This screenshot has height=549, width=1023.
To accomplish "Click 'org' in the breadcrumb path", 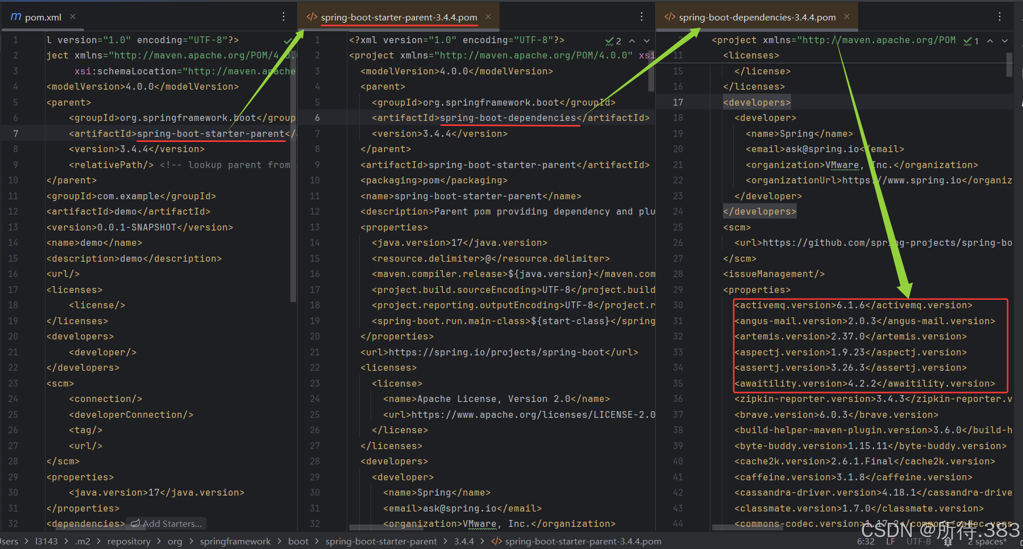I will [x=175, y=542].
